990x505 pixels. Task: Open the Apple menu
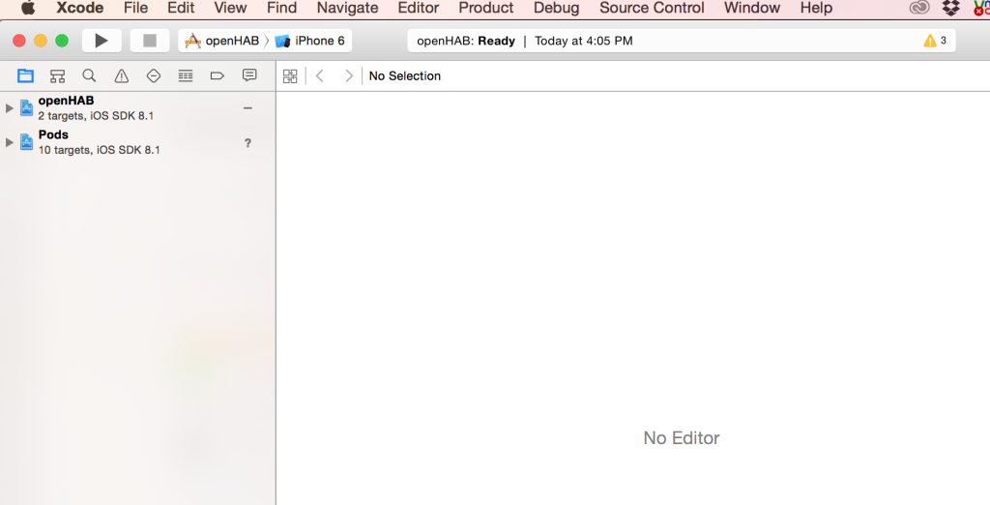click(28, 8)
